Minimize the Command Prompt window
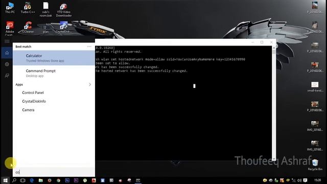The width and height of the screenshot is (327, 184). tap(252, 42)
